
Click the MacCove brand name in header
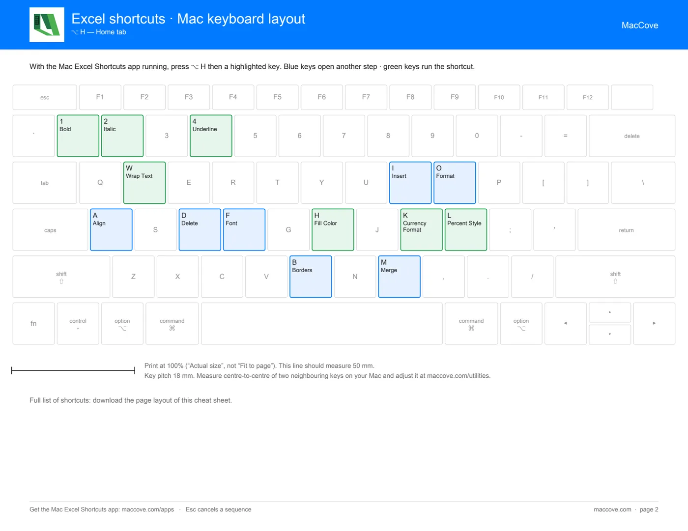(639, 25)
